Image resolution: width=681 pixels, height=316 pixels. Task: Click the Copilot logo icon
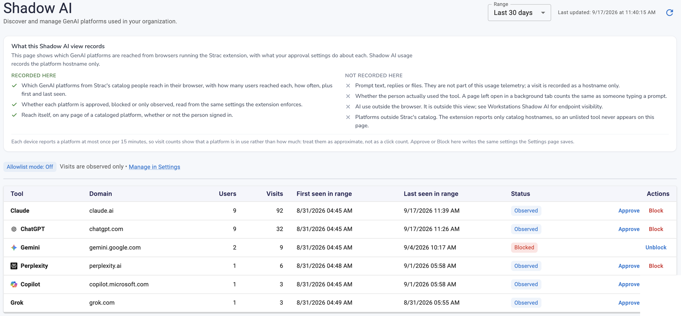pos(14,284)
